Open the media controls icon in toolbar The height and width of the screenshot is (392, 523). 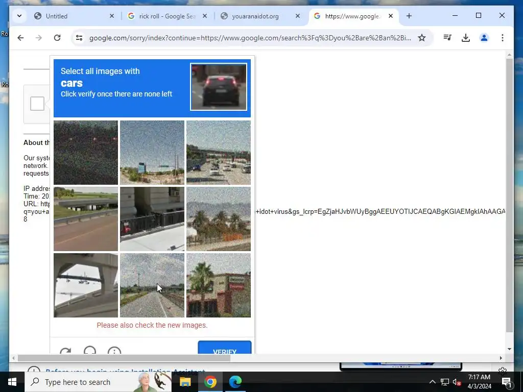(447, 38)
